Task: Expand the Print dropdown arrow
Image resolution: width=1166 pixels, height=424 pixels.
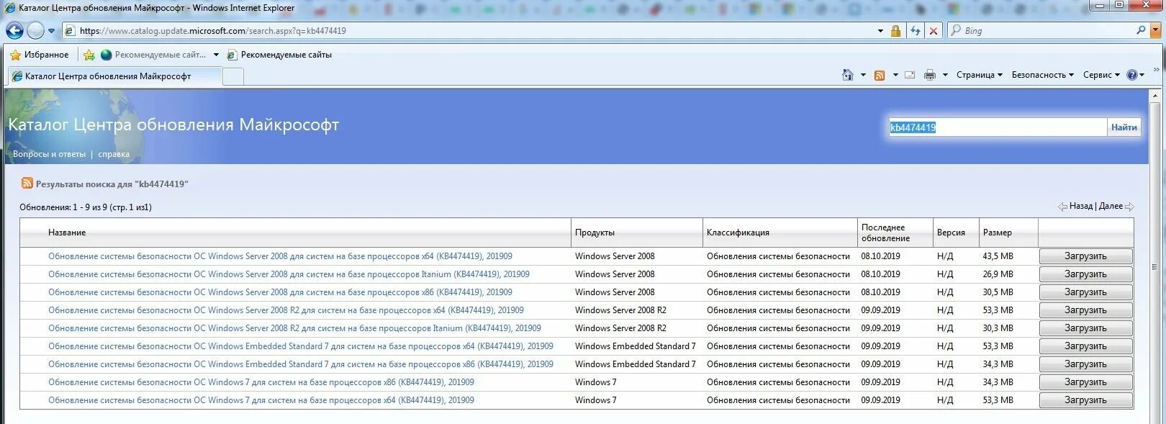Action: pyautogui.click(x=945, y=75)
